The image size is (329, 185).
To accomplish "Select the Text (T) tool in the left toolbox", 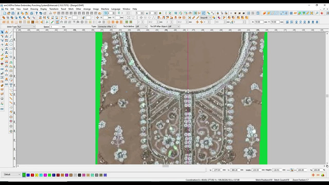I will [11, 85].
